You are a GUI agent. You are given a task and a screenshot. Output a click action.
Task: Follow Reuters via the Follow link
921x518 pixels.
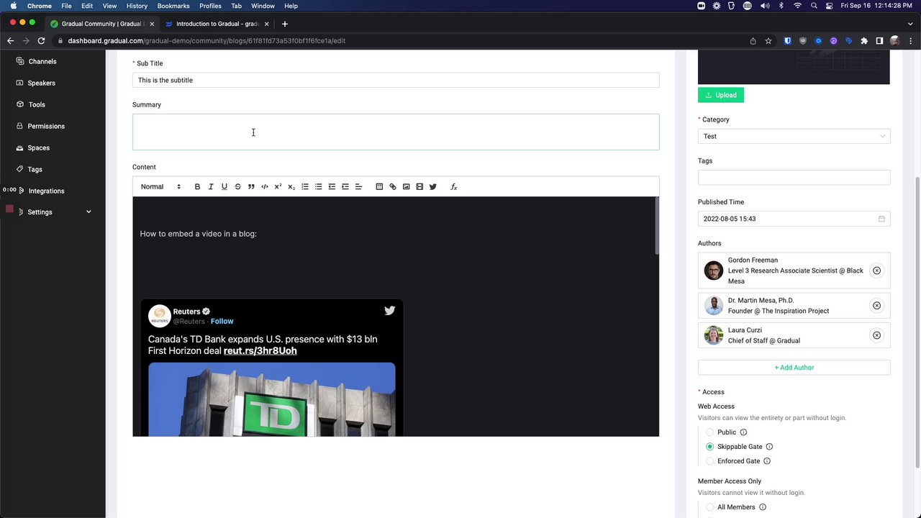point(222,322)
